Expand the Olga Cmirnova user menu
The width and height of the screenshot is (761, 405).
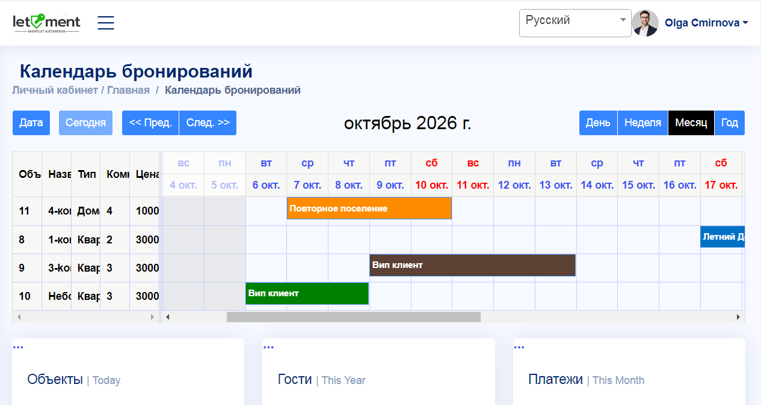706,23
